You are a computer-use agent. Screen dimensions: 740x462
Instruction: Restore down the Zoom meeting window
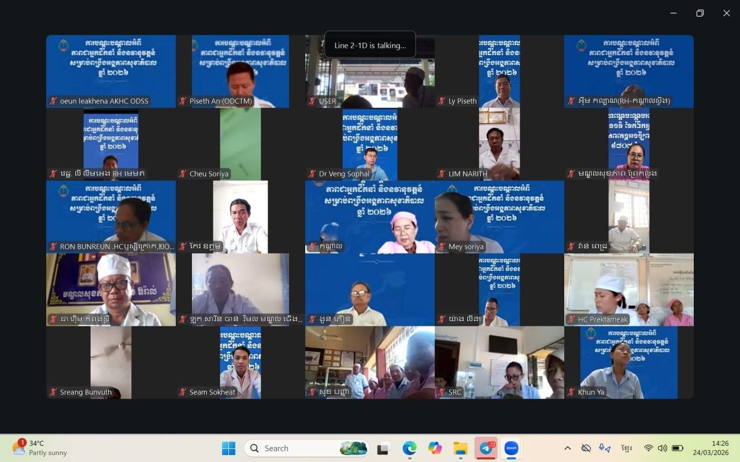click(x=700, y=13)
